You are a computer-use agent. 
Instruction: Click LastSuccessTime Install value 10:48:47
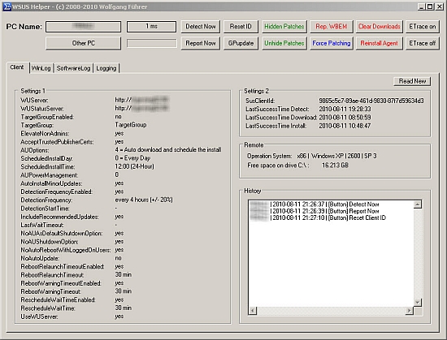click(345, 126)
